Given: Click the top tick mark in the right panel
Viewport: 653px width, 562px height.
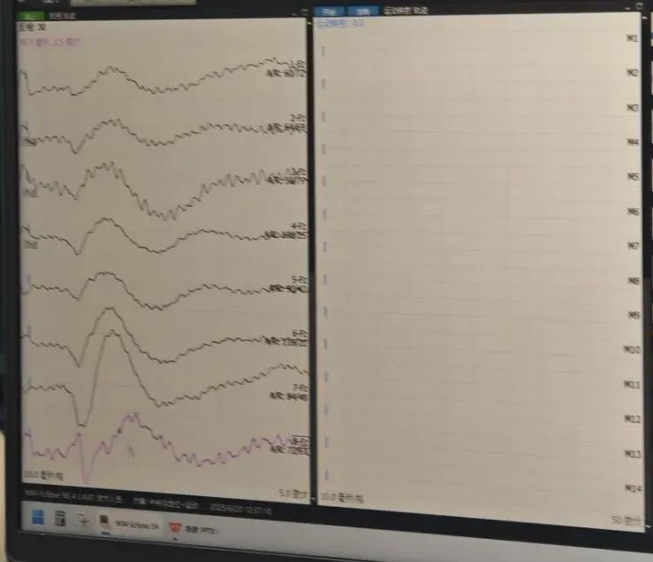Looking at the screenshot, I should [x=323, y=51].
